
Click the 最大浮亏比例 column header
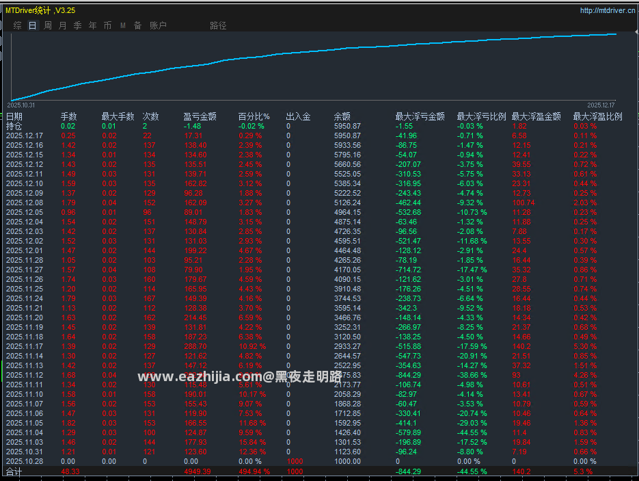[x=481, y=116]
